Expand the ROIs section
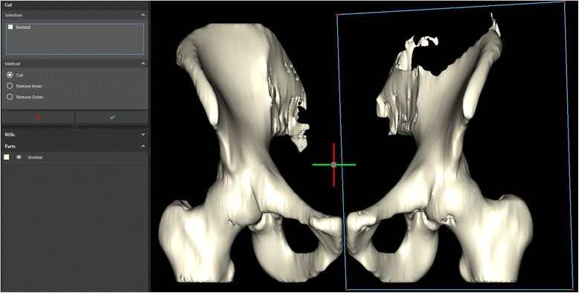Viewport: 579px width, 293px height. [x=143, y=135]
